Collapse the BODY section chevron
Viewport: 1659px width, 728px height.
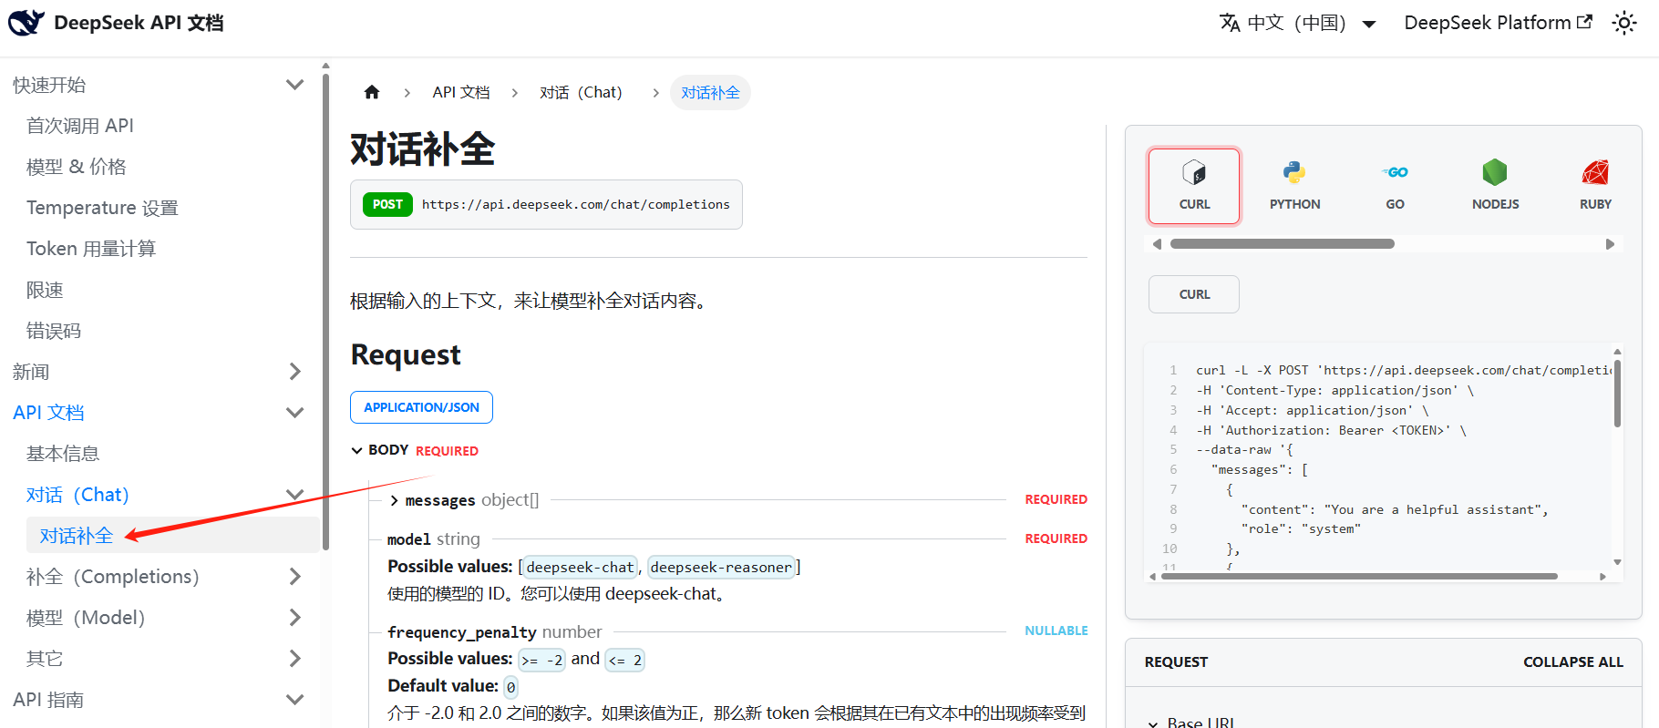point(357,450)
